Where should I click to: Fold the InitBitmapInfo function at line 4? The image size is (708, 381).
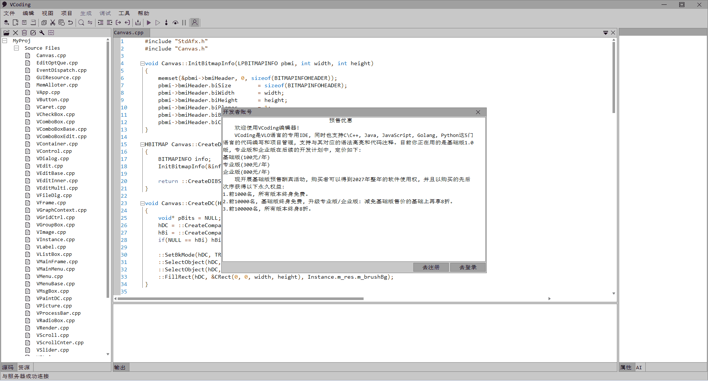point(142,63)
